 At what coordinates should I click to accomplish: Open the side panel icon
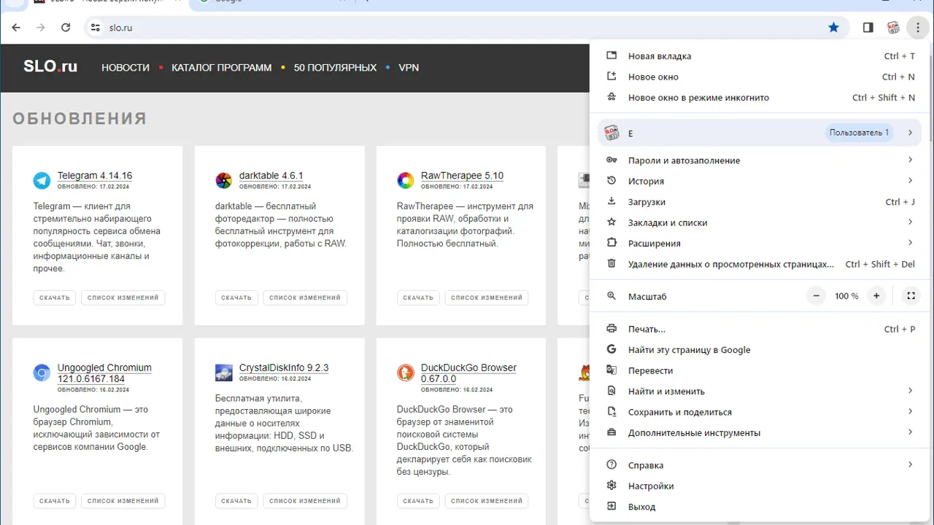[868, 28]
